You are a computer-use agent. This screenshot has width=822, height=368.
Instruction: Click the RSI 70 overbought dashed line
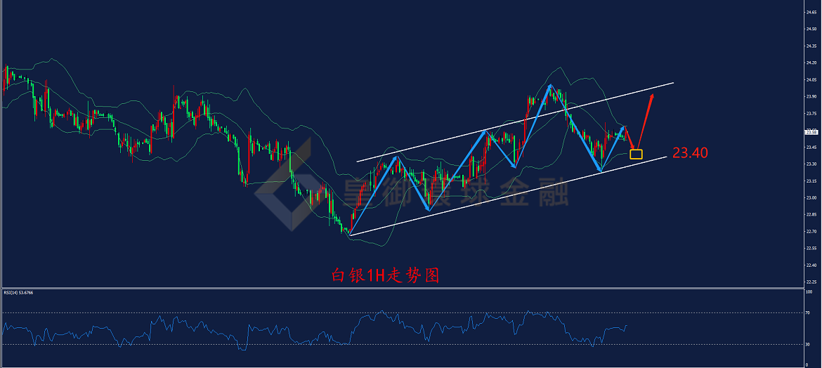[402, 313]
